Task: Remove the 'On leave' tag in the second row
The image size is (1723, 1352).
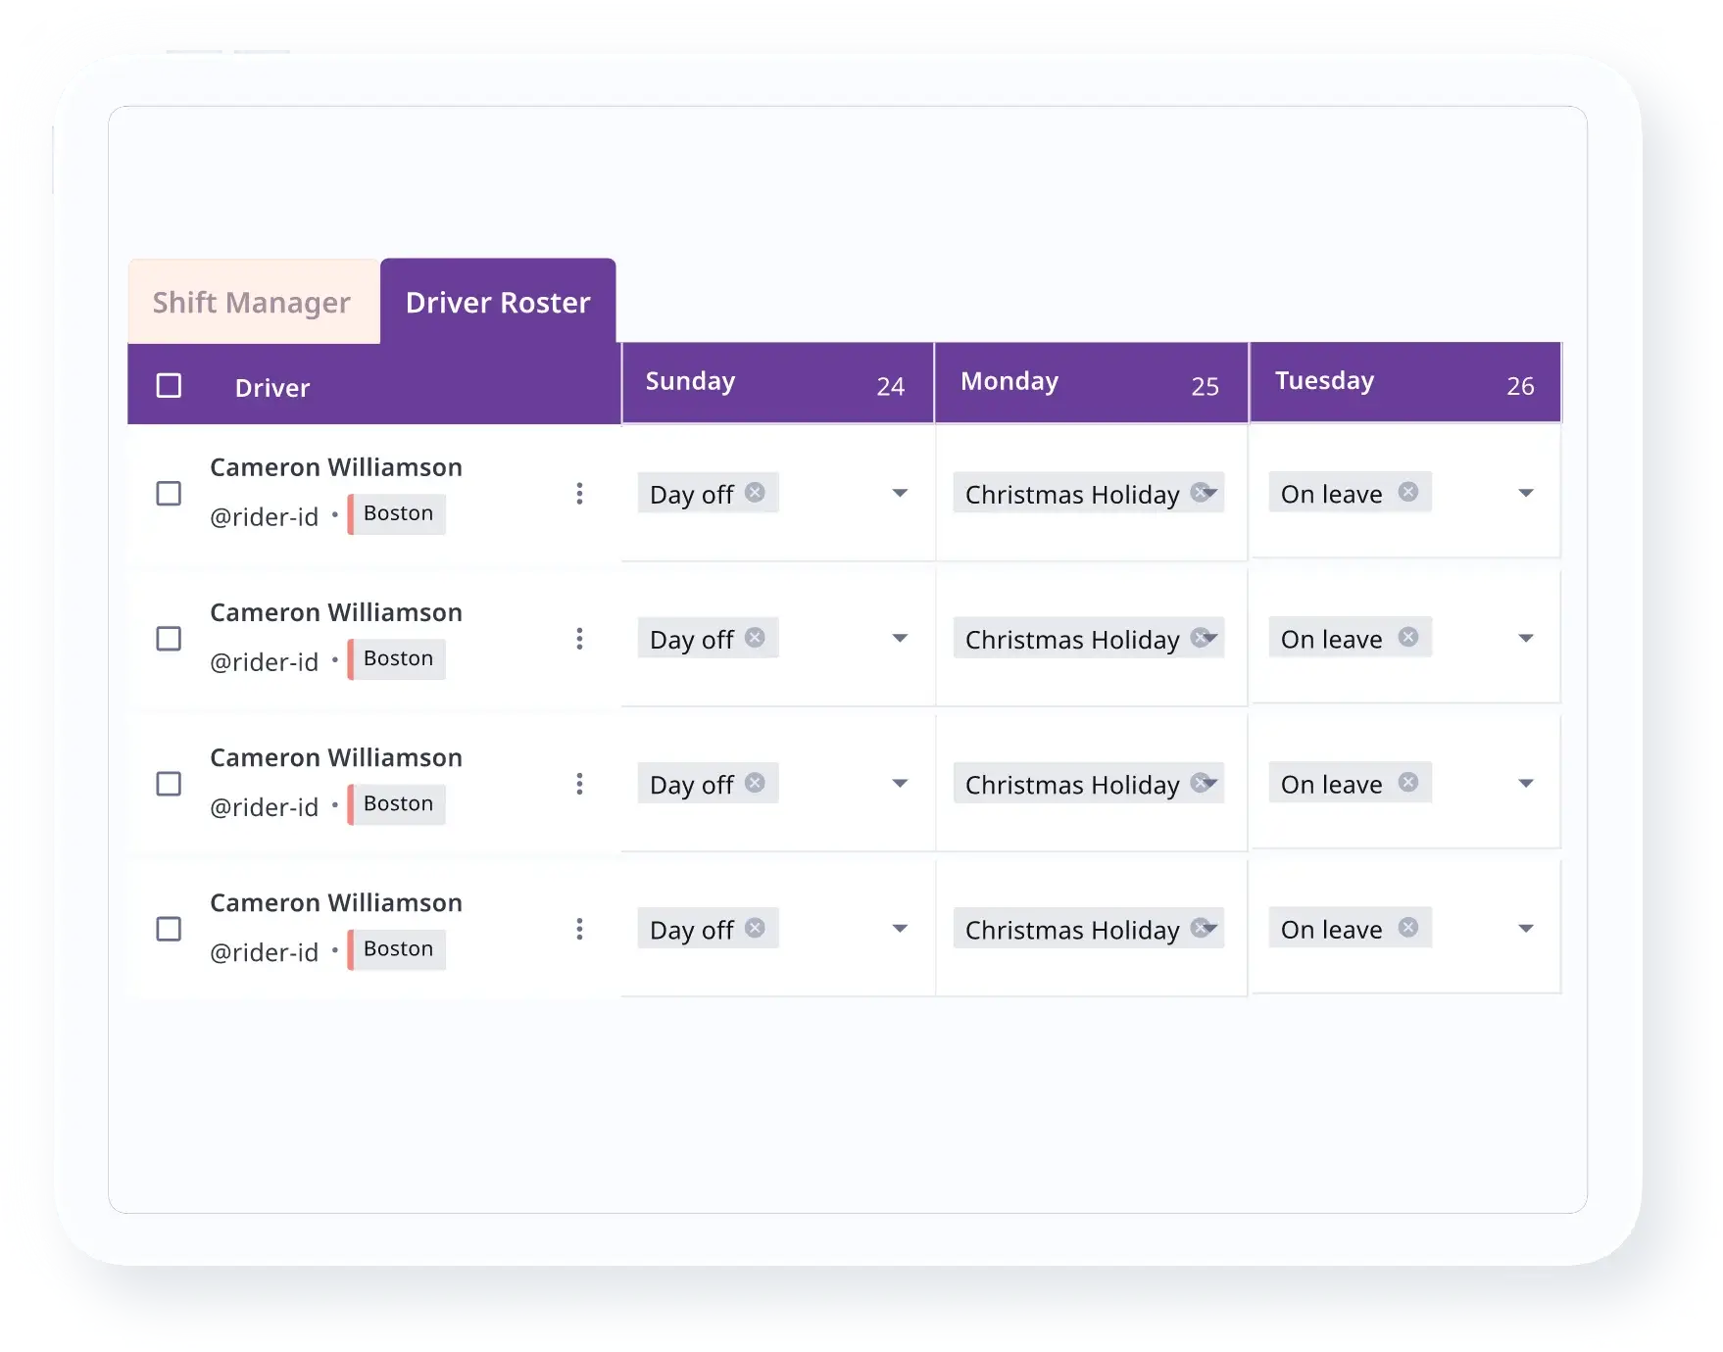Action: [x=1407, y=638]
